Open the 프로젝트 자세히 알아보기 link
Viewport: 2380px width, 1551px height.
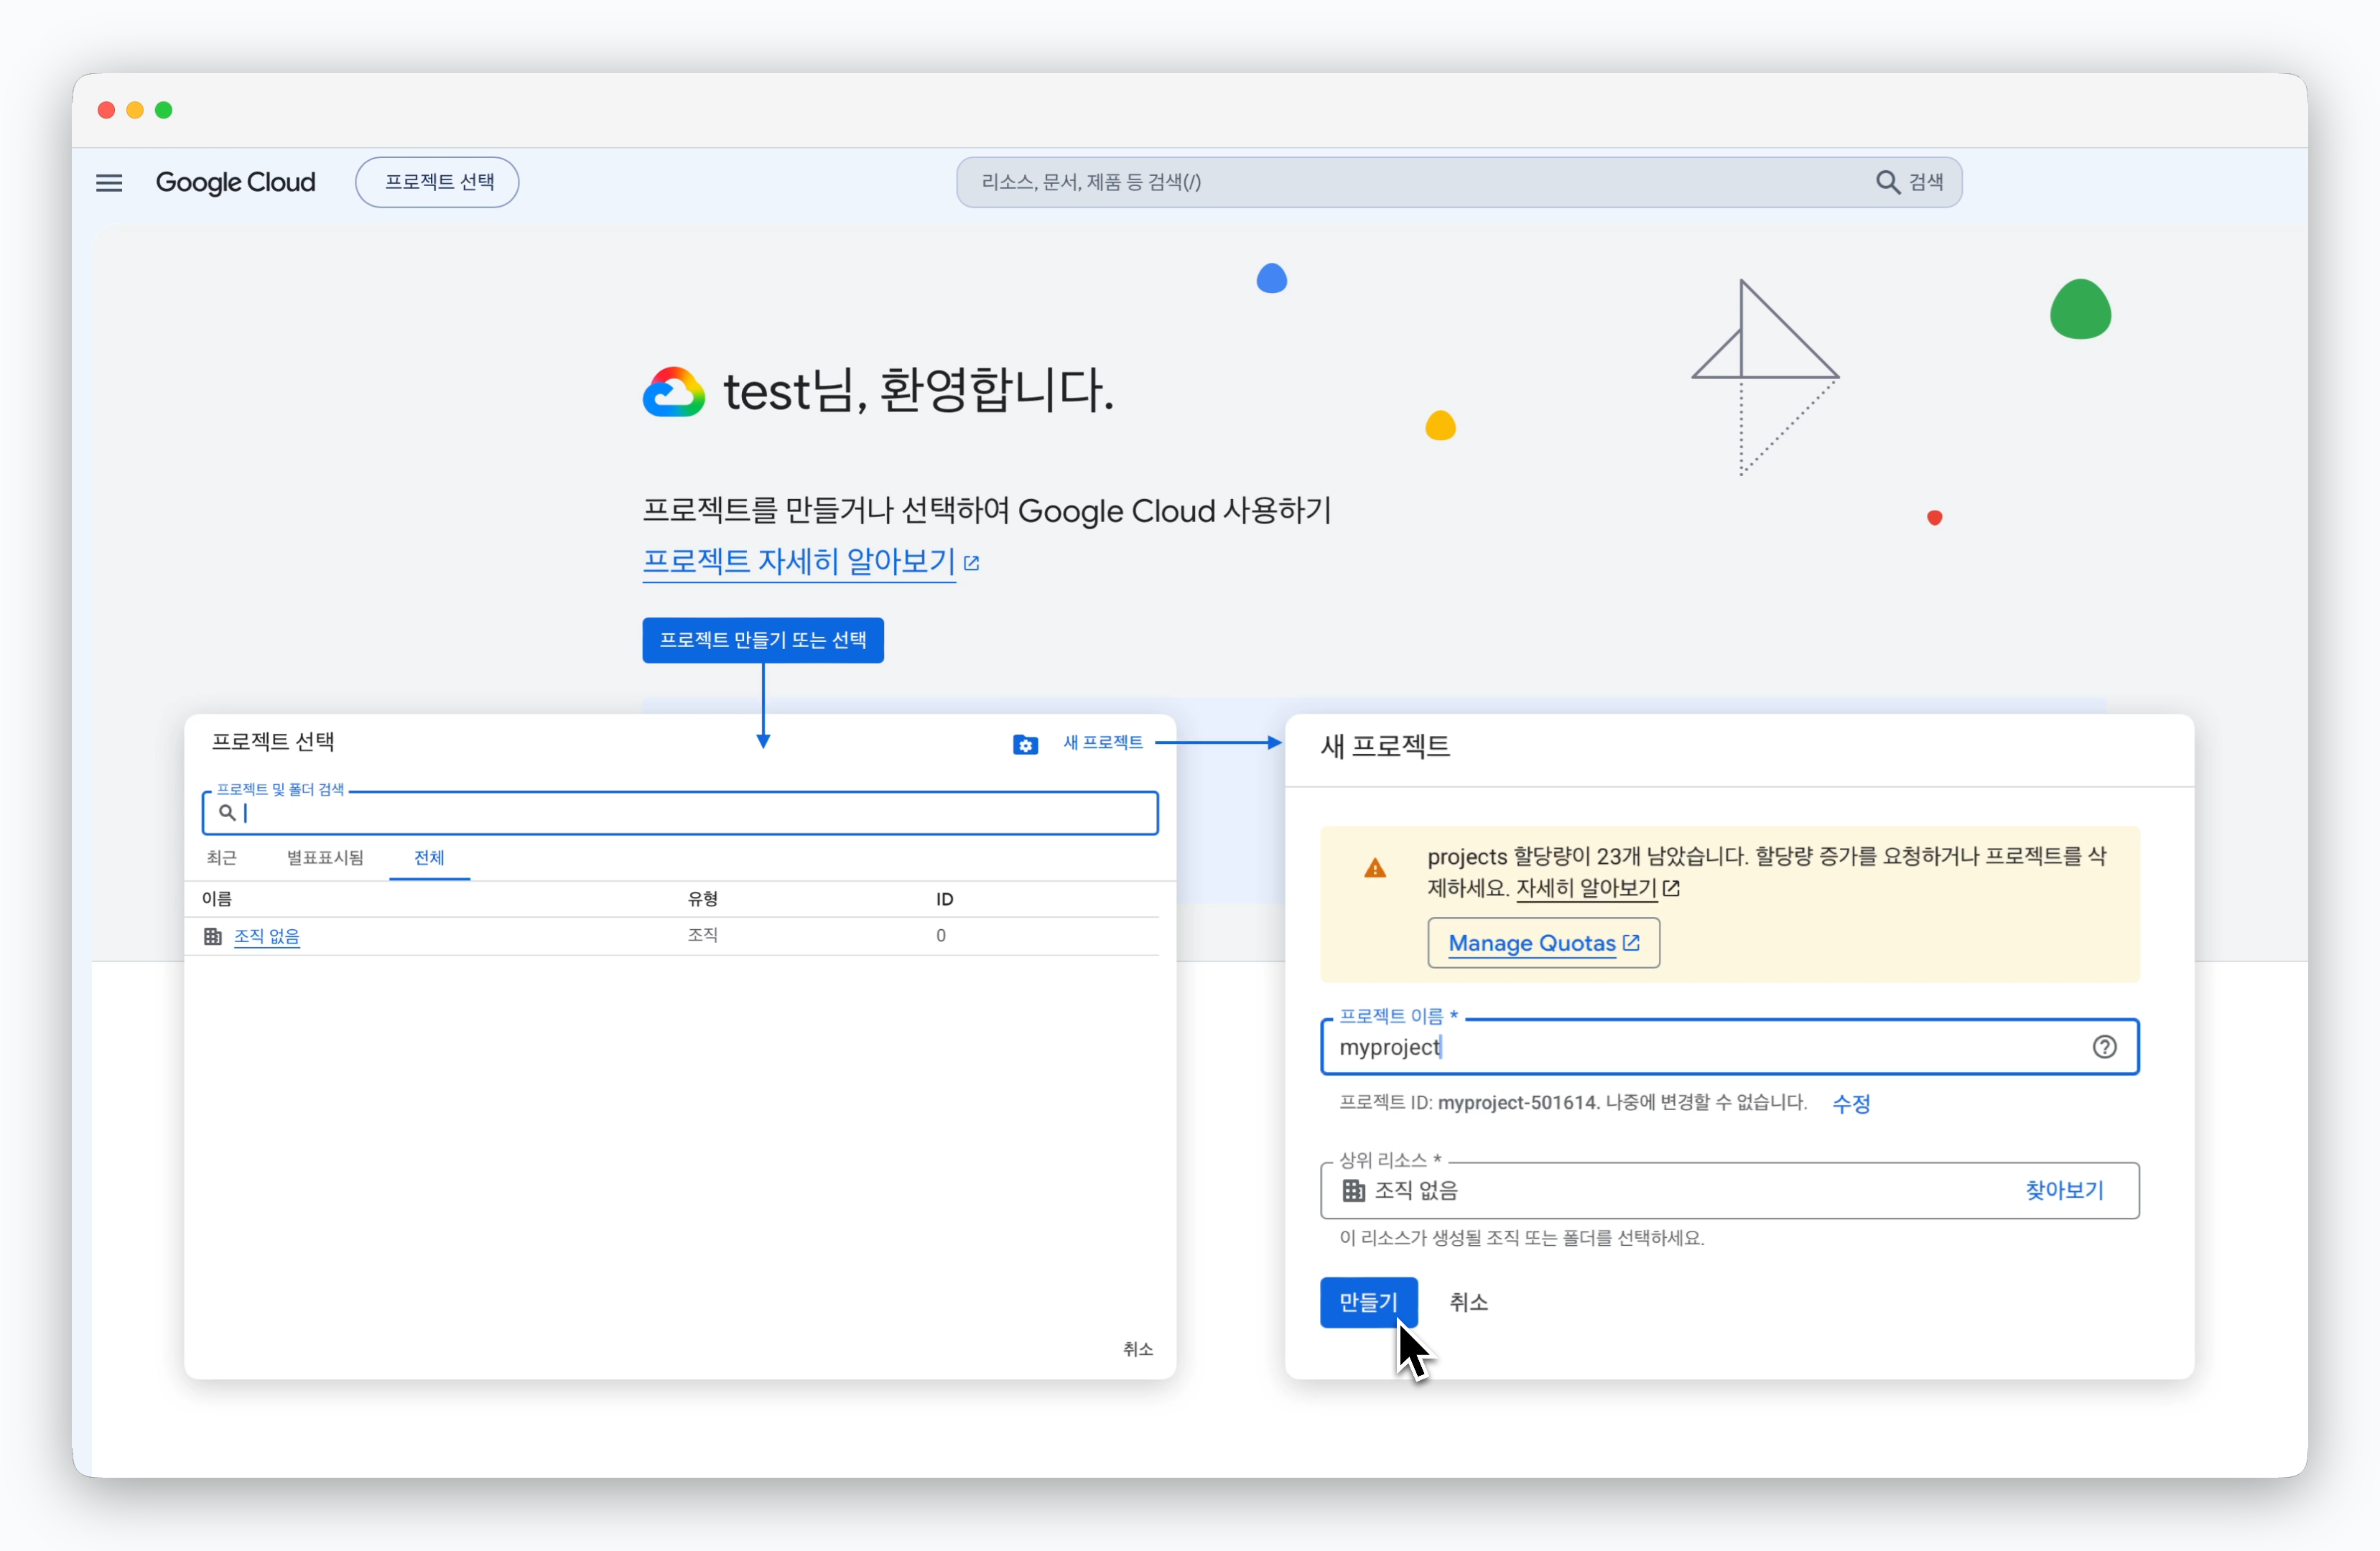[798, 561]
